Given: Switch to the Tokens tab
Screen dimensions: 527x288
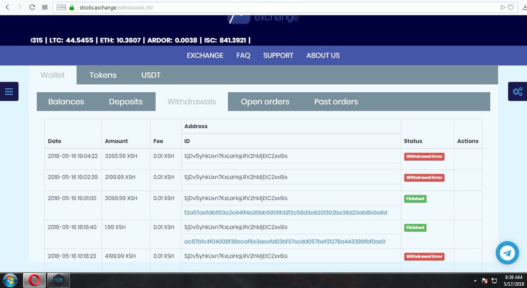Looking at the screenshot, I should point(103,75).
